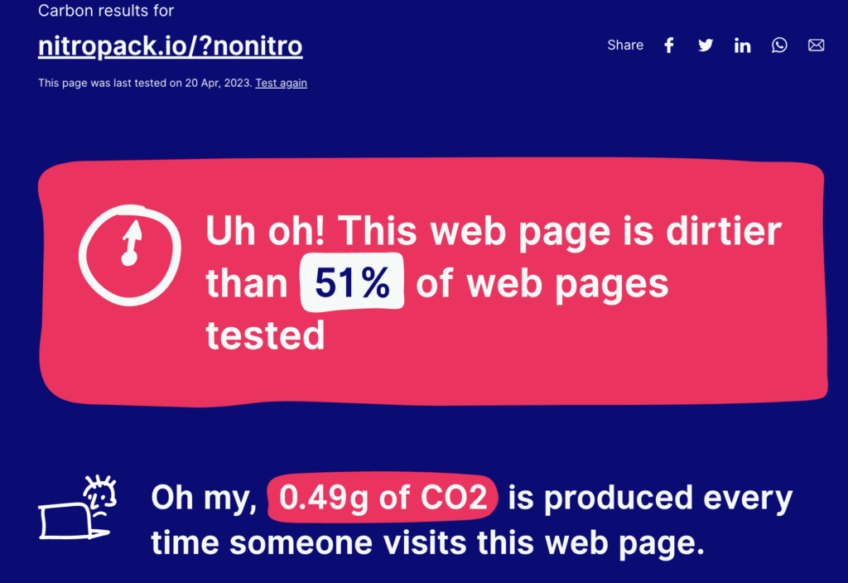Click the 'Test again' link
The height and width of the screenshot is (583, 848).
[281, 83]
